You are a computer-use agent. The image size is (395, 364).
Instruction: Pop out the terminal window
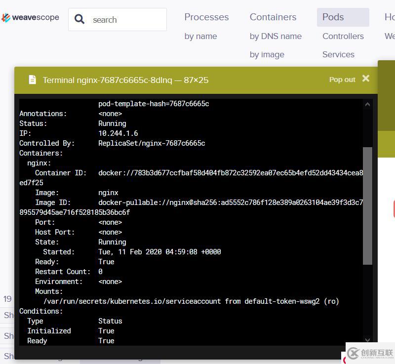[x=342, y=79]
